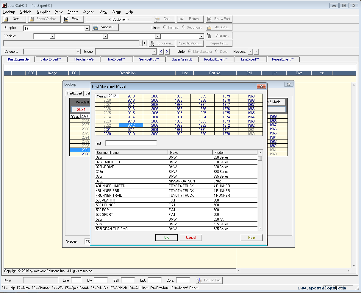Switch to the TireExpert tab
Screen dimensions: 361x293
click(116, 59)
